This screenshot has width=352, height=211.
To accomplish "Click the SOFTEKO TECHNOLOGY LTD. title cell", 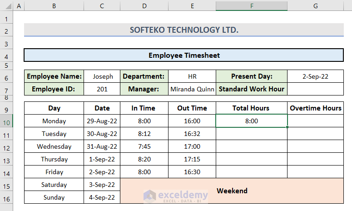I will 184,30.
